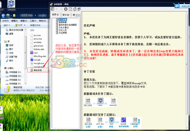Open the 文件(F) menu in Explorer
Viewport: 190px width, 131px height.
6,21
